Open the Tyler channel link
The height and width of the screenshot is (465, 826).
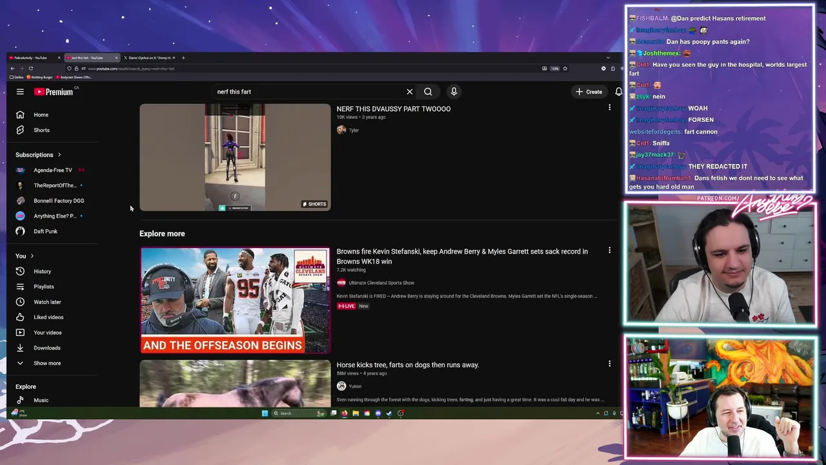(x=354, y=130)
